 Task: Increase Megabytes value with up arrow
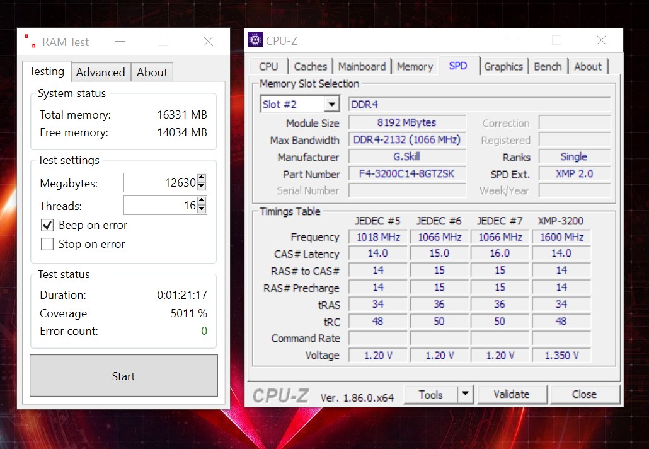point(202,178)
